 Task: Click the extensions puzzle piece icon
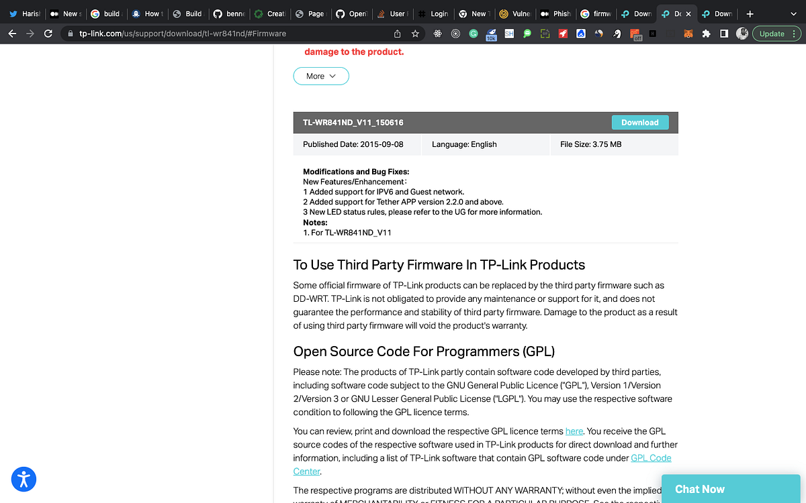707,34
